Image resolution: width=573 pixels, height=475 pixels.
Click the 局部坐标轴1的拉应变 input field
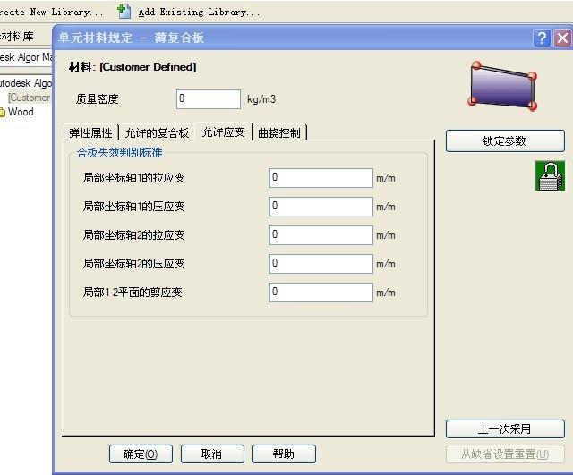coord(321,178)
